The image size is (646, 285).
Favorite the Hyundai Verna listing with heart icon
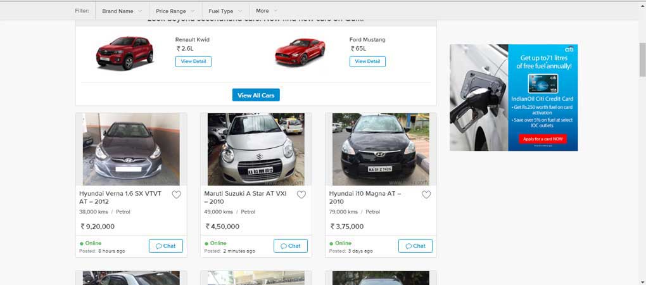click(x=176, y=195)
